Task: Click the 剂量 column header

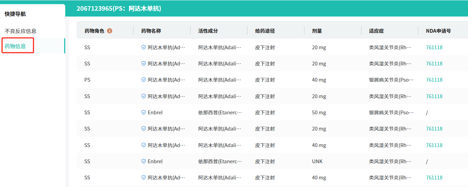Action: tap(317, 31)
